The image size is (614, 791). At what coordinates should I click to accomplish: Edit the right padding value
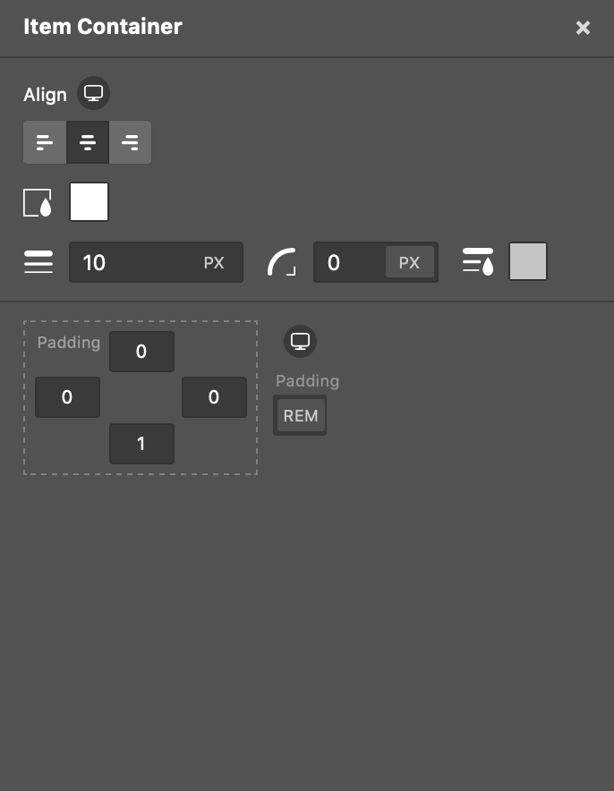point(214,397)
